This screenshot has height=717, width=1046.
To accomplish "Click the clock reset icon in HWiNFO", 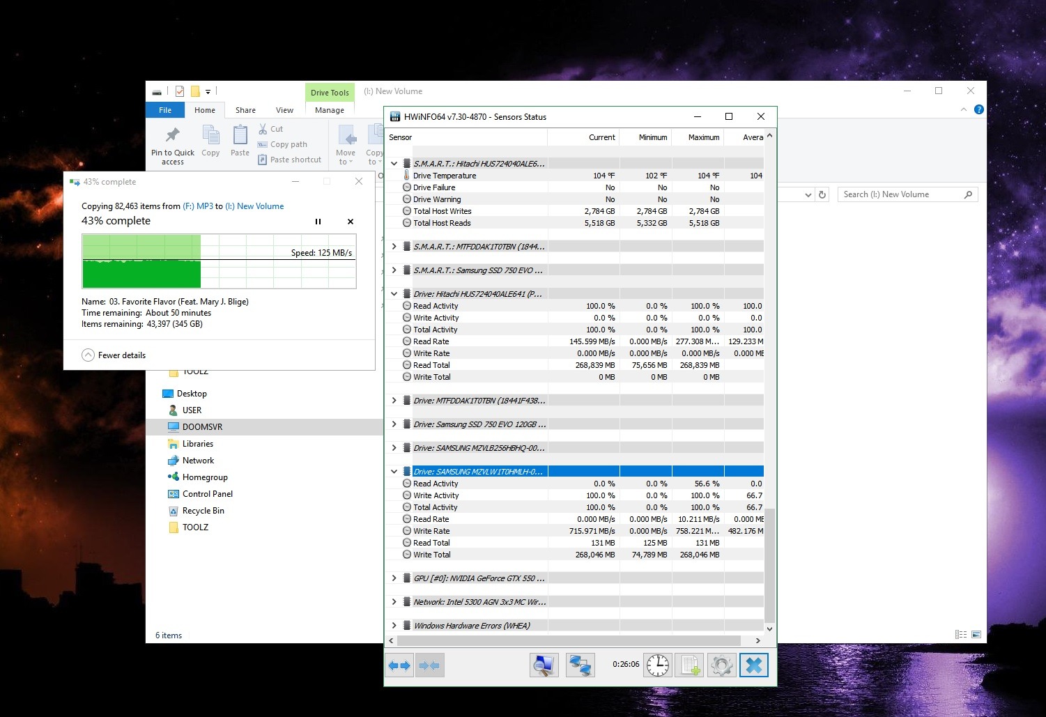I will click(x=657, y=665).
